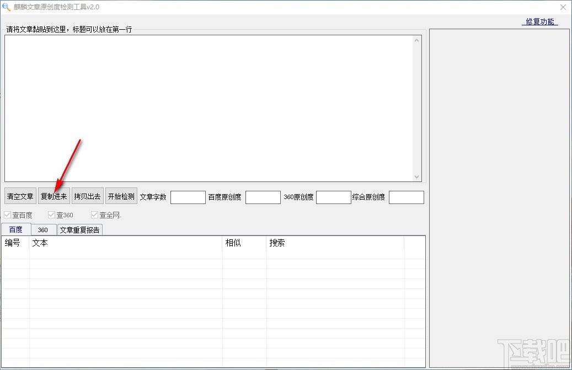Image resolution: width=572 pixels, height=370 pixels.
Task: Click the 搜索 column header
Action: pos(335,243)
